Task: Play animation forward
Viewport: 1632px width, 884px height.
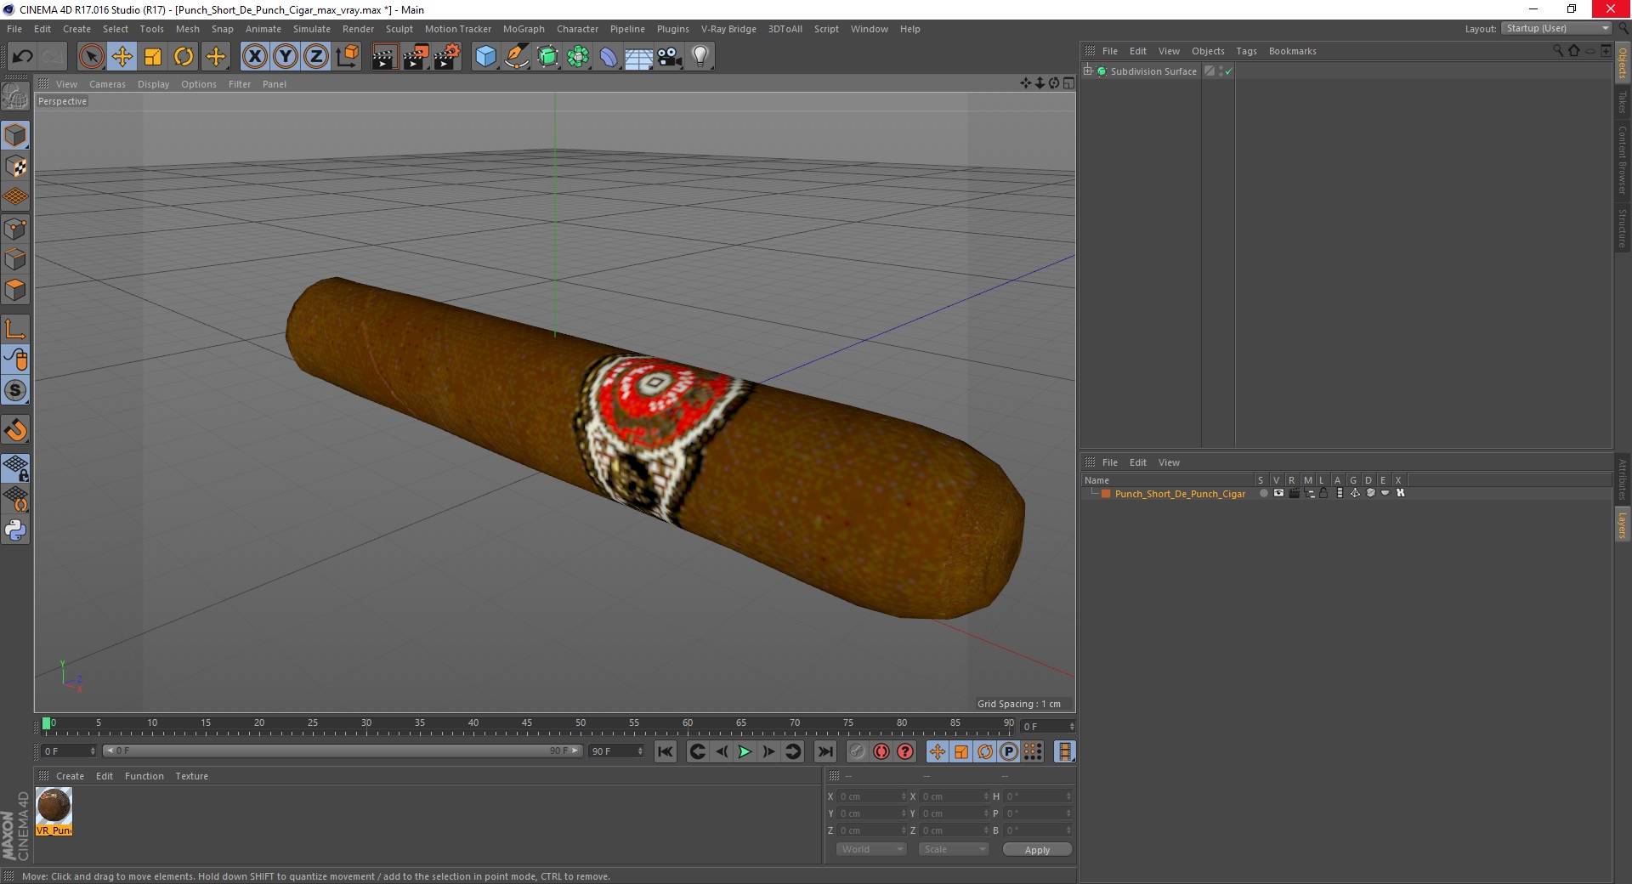Action: pos(745,751)
